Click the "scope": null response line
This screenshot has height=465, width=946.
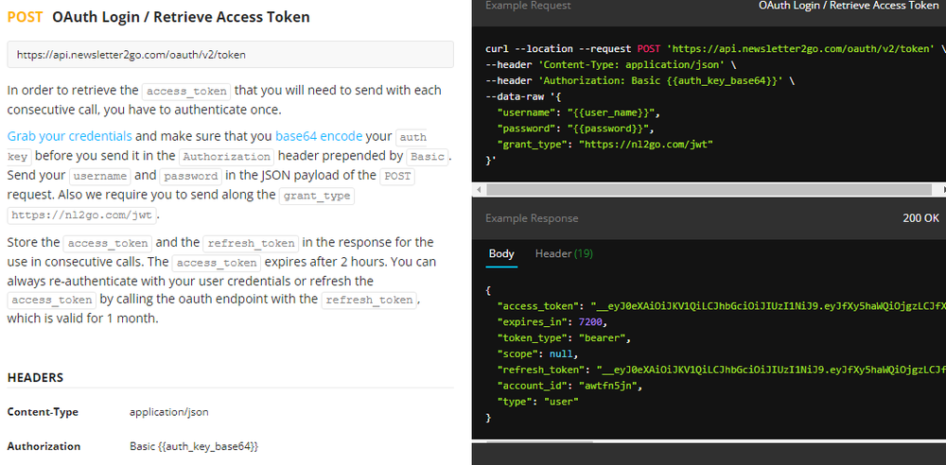pyautogui.click(x=537, y=353)
